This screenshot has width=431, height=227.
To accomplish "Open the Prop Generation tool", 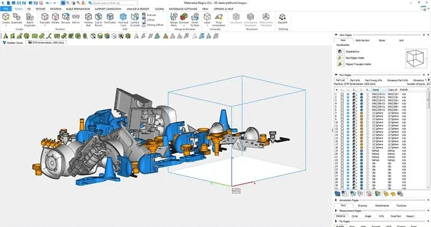I will (219, 20).
